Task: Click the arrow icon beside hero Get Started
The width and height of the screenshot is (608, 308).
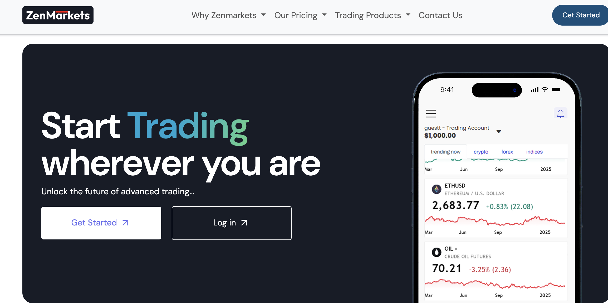Action: pos(125,223)
